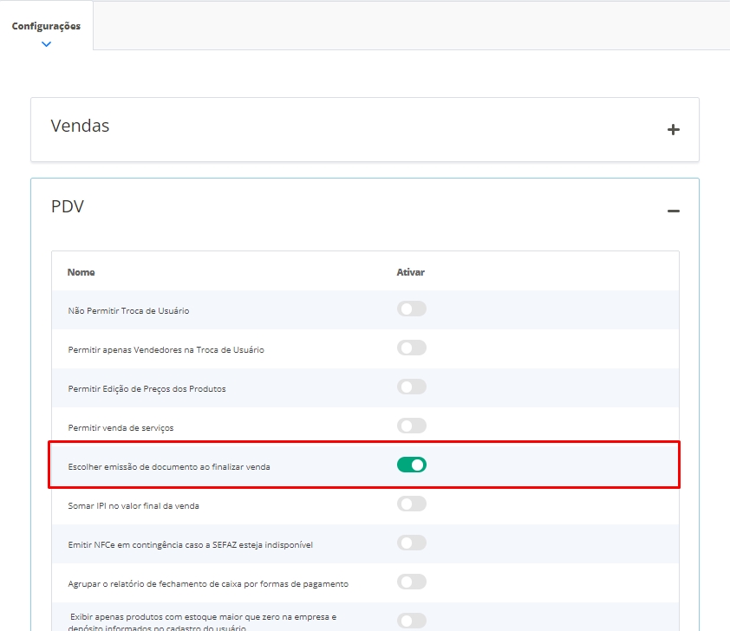Click the chevron below Configurações
The image size is (730, 631).
[x=46, y=43]
